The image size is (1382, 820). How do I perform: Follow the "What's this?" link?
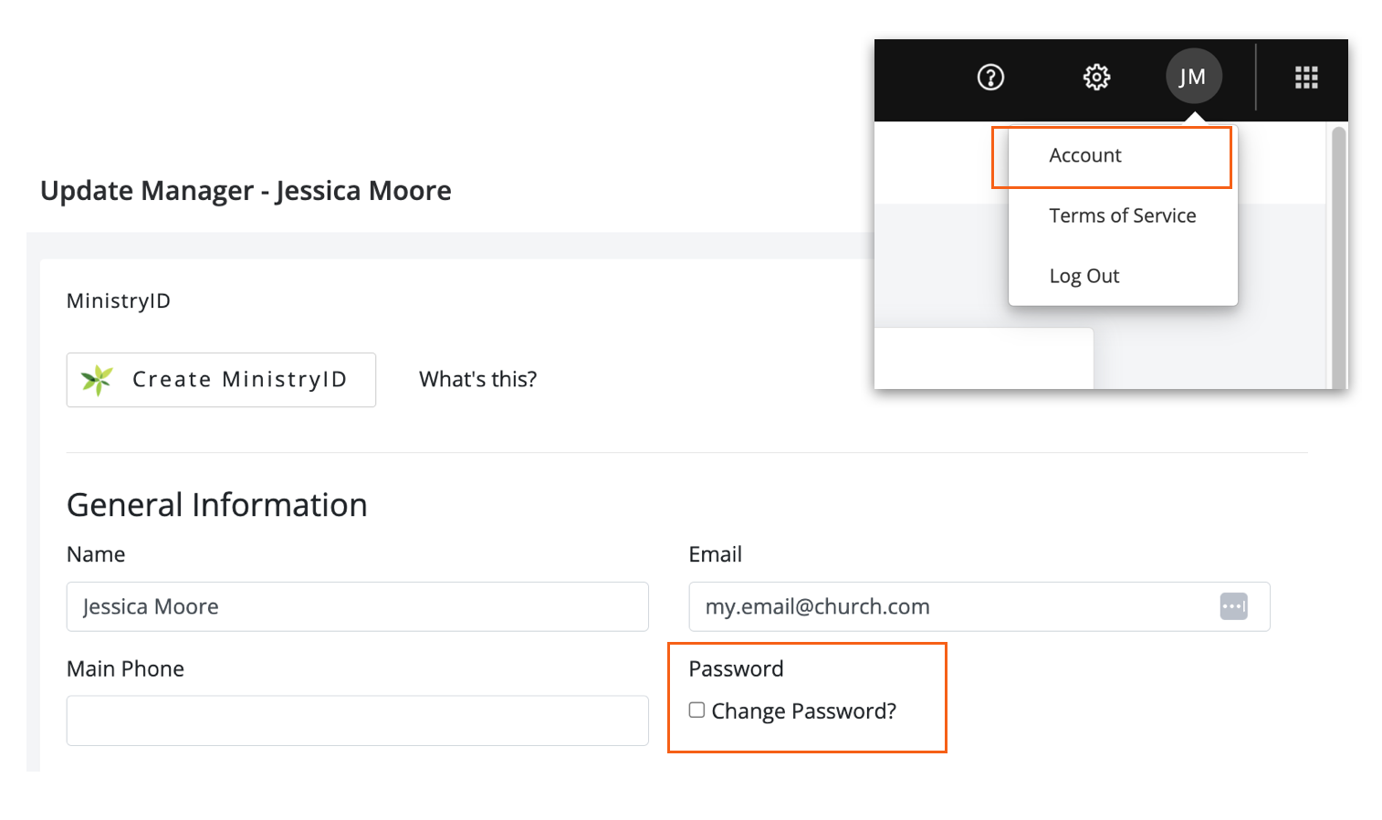(477, 380)
